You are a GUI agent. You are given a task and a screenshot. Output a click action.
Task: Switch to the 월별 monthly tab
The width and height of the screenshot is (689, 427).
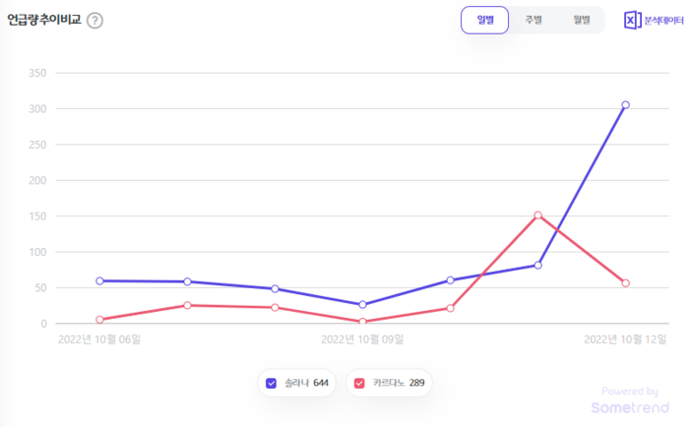tap(581, 20)
